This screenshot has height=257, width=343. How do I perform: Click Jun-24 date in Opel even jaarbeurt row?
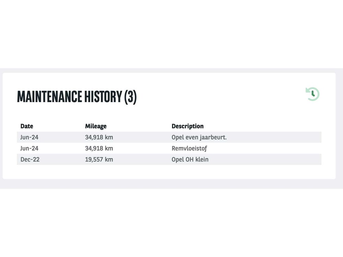click(x=29, y=137)
